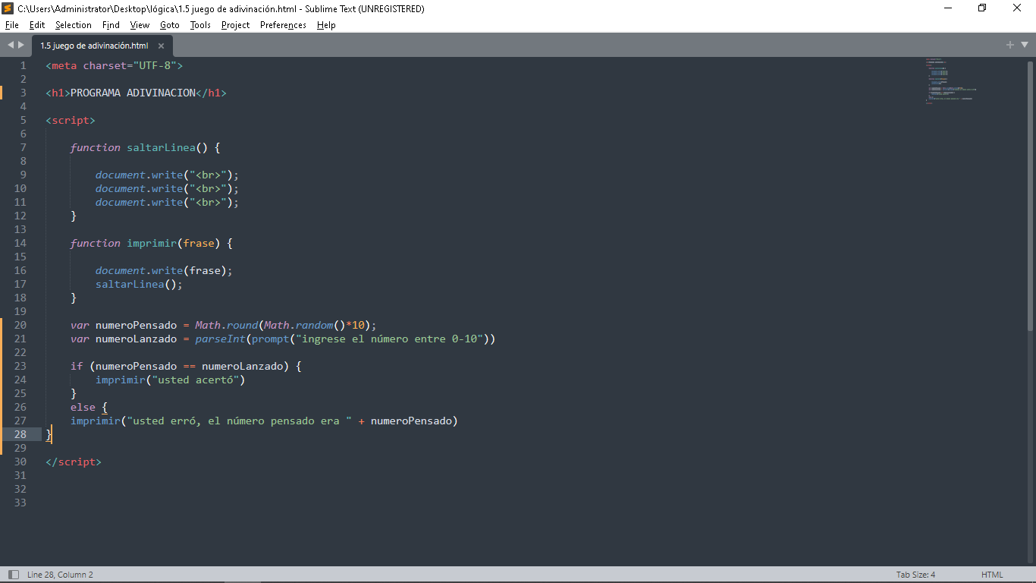Click line number 33 in gutter
This screenshot has height=583, width=1036.
pyautogui.click(x=20, y=503)
